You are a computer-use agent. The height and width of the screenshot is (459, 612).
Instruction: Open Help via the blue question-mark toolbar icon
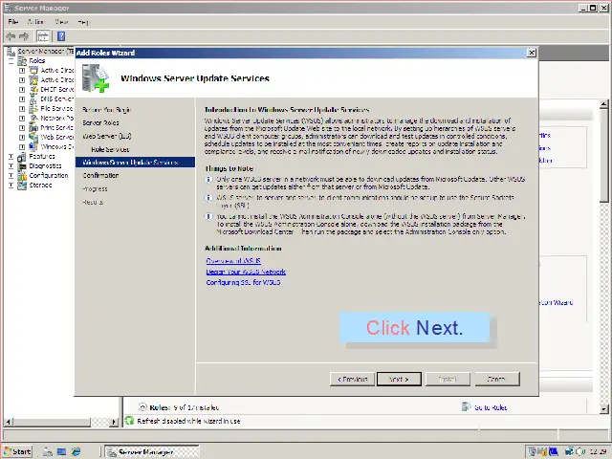tap(61, 36)
